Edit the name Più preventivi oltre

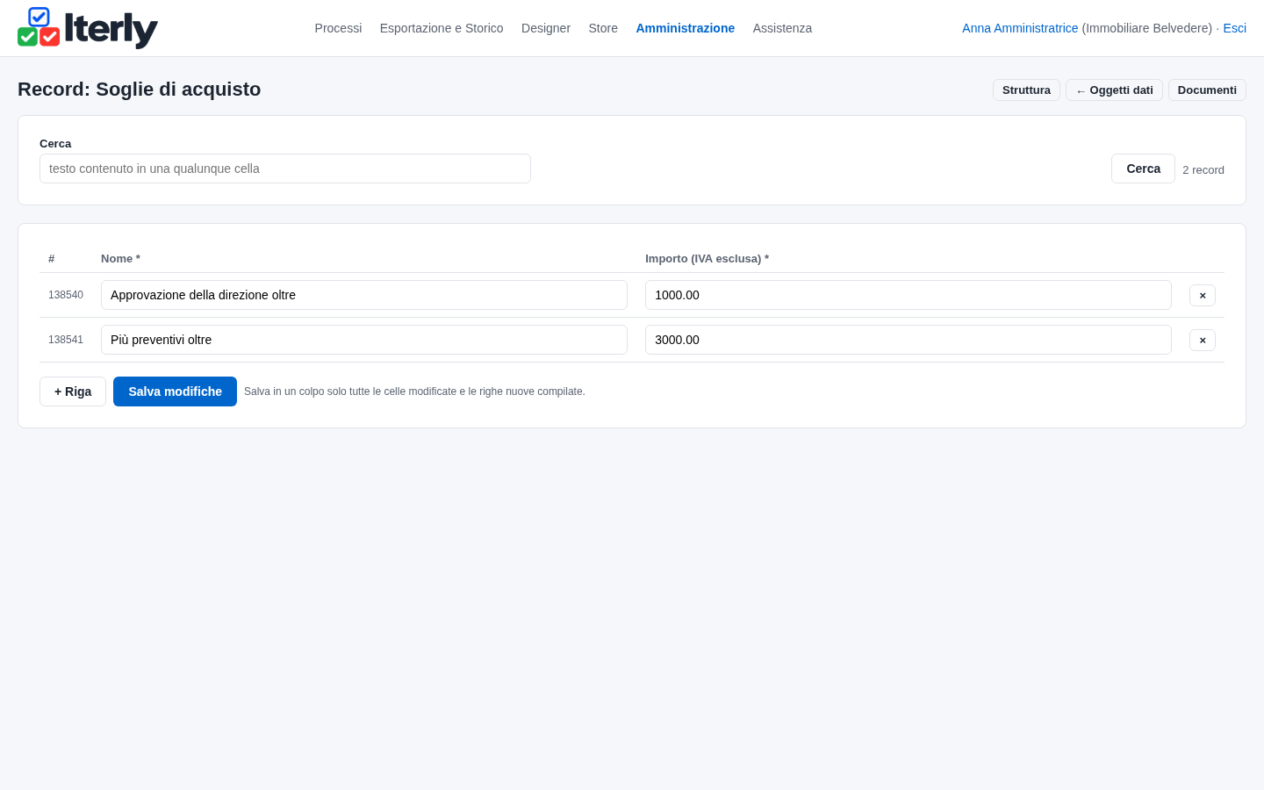pos(364,340)
